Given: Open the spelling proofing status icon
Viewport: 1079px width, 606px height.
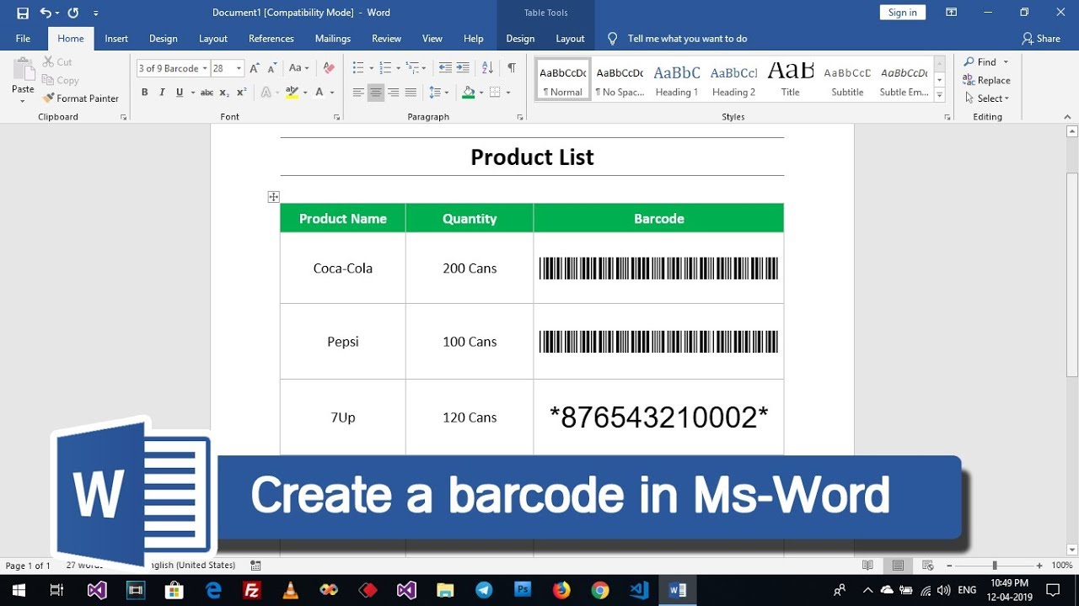Looking at the screenshot, I should tap(256, 566).
